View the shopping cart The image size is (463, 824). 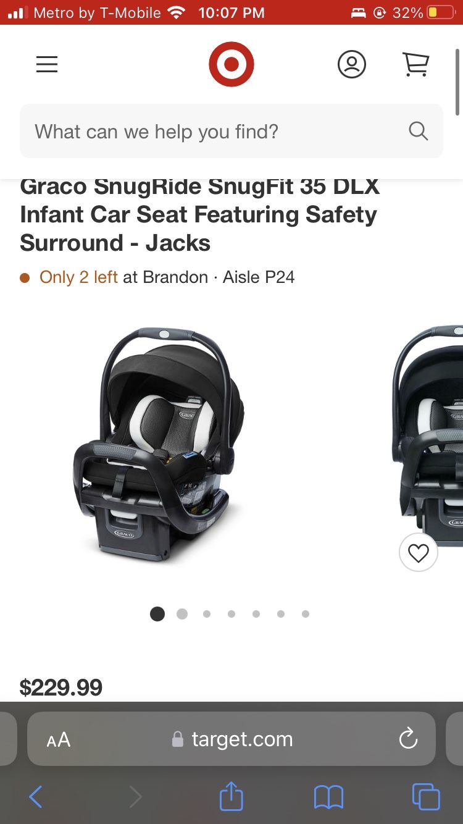coord(416,64)
